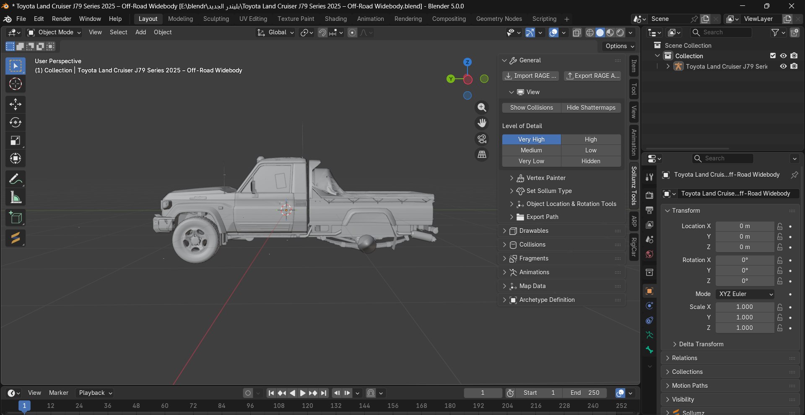Click the Z axis on navigation gizmo
805x415 pixels.
[x=467, y=62]
